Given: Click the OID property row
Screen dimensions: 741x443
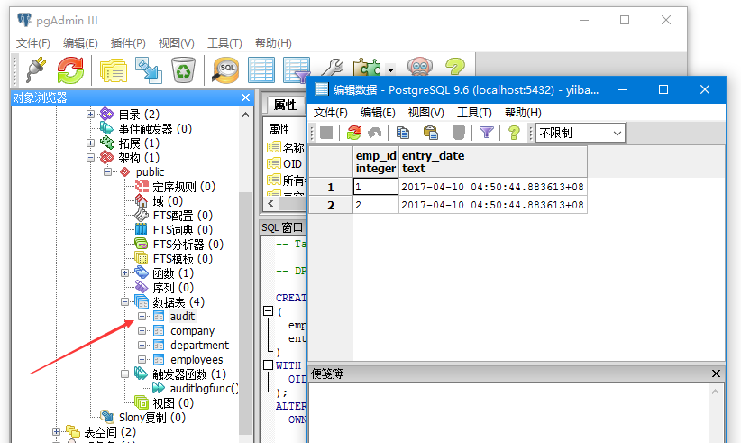Looking at the screenshot, I should 286,163.
